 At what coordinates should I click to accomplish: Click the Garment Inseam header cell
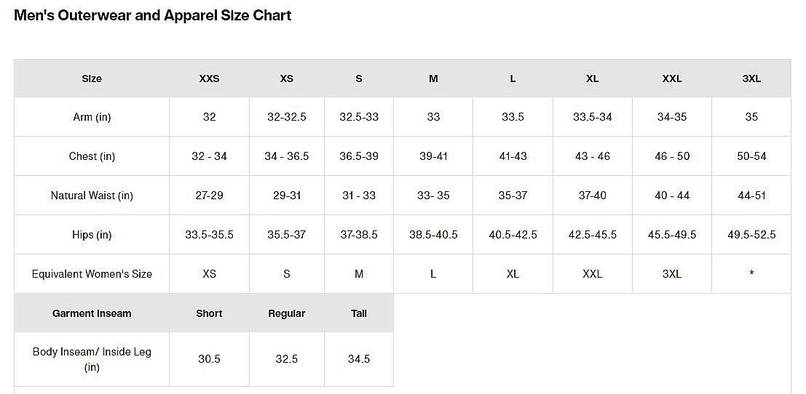(x=92, y=313)
